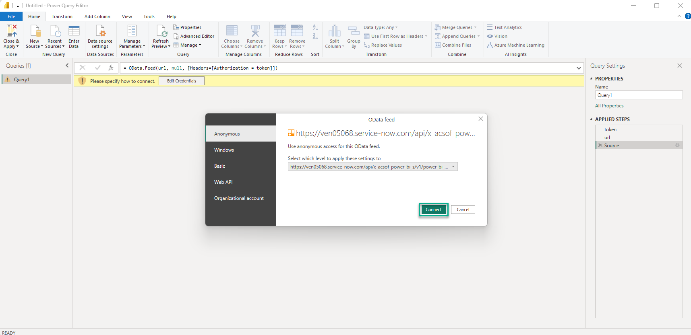Screen dimensions: 691x335
Task: Collapse the Queries pane
Action: [x=67, y=66]
